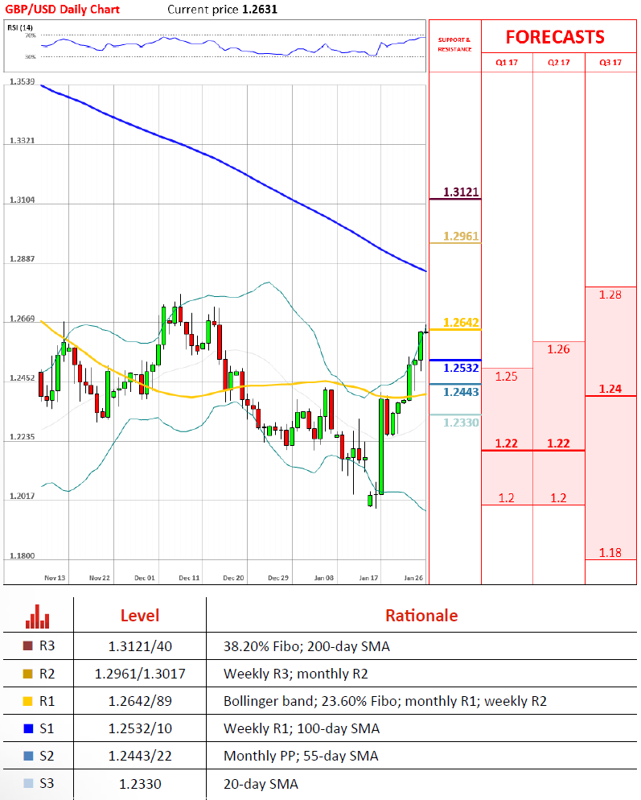Select the 1.2330 level cell in table
Screen dimensions: 641x800
pyautogui.click(x=140, y=784)
